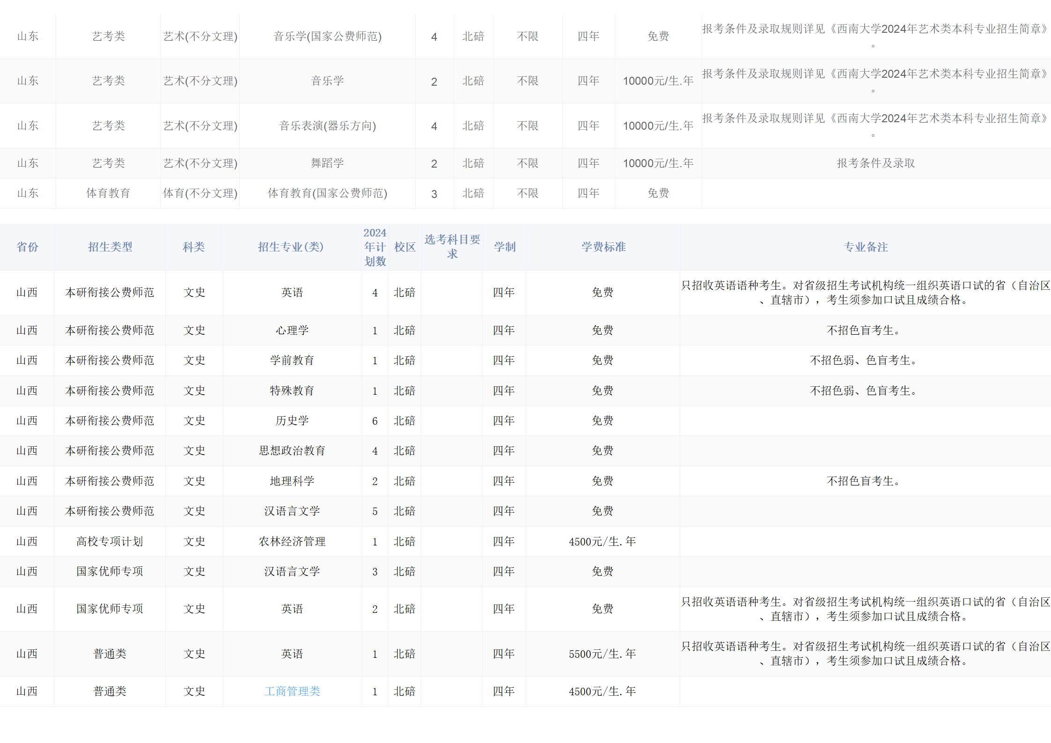Viewport: 1051px width, 743px height.
Task: Click the 10000元/生.年 fee cell for 音乐学
Action: coord(658,81)
